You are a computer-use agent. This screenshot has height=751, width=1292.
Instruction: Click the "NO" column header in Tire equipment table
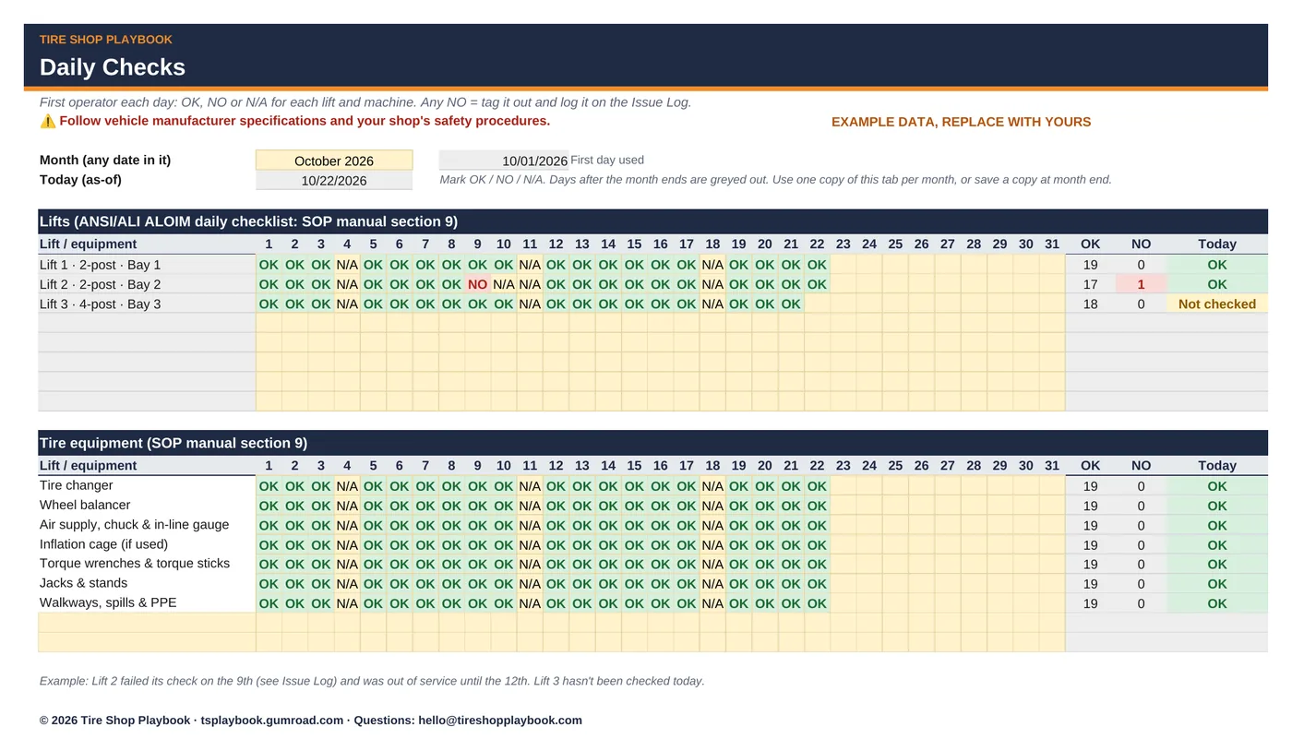[1142, 466]
